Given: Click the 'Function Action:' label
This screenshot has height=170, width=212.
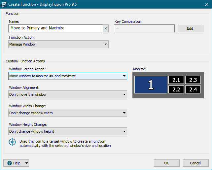Looking at the screenshot, I should (22, 37).
